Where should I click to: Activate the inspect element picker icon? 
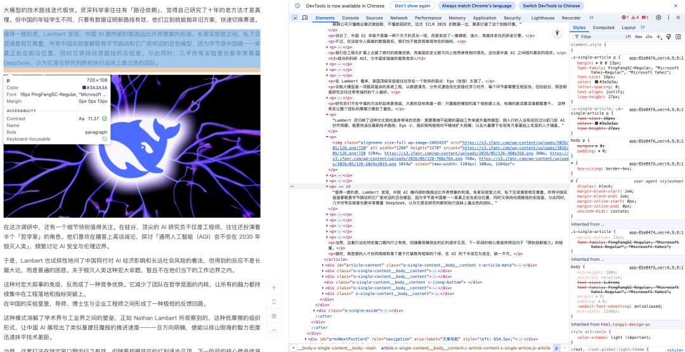pos(294,18)
